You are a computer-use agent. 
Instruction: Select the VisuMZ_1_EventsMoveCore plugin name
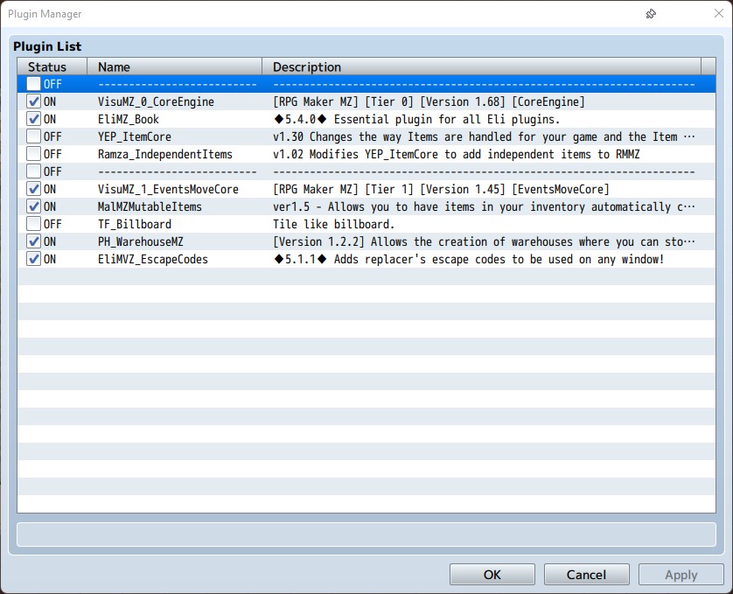(x=168, y=189)
